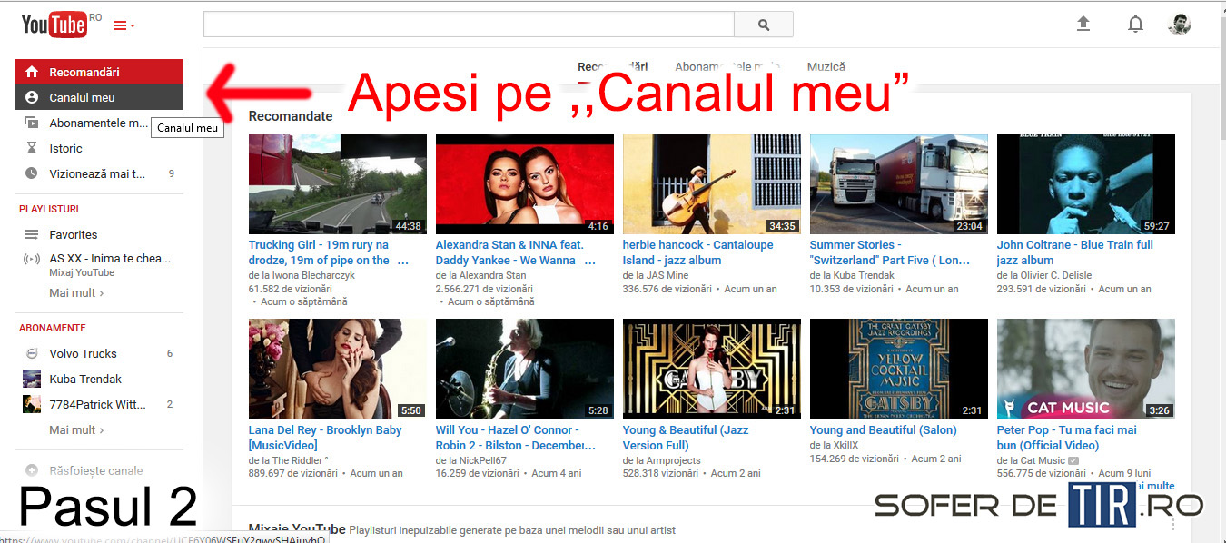Click inside the search input field
This screenshot has width=1226, height=543.
(468, 25)
